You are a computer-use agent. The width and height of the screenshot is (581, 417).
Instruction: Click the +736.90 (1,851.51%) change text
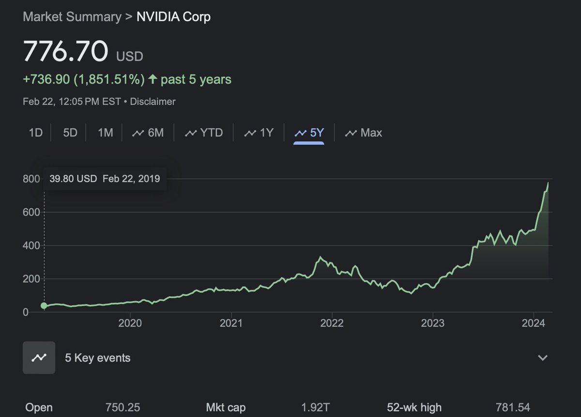tap(84, 79)
